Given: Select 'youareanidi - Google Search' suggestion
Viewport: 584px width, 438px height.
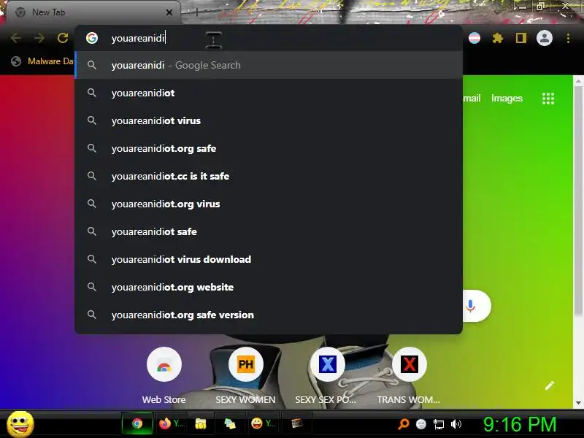Looking at the screenshot, I should click(x=269, y=65).
